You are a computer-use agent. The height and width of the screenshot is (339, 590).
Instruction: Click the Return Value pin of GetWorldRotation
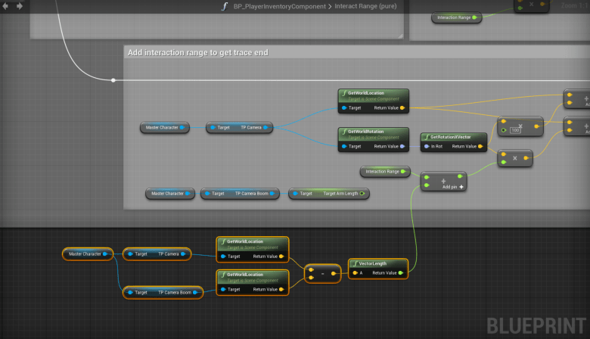402,146
